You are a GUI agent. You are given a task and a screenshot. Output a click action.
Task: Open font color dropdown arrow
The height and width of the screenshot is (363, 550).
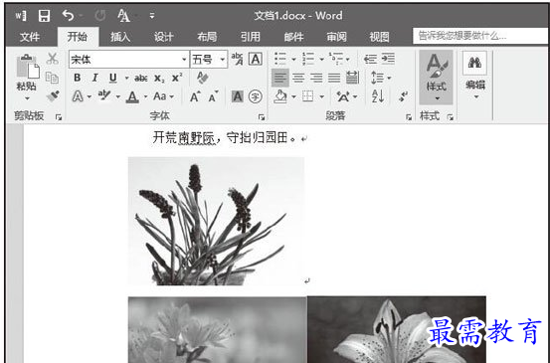[145, 96]
